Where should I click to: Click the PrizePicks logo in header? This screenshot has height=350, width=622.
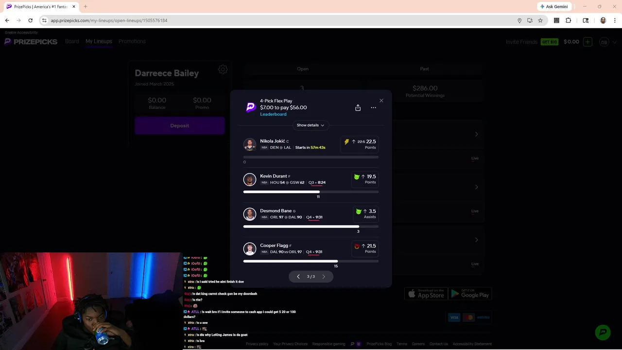(x=31, y=42)
